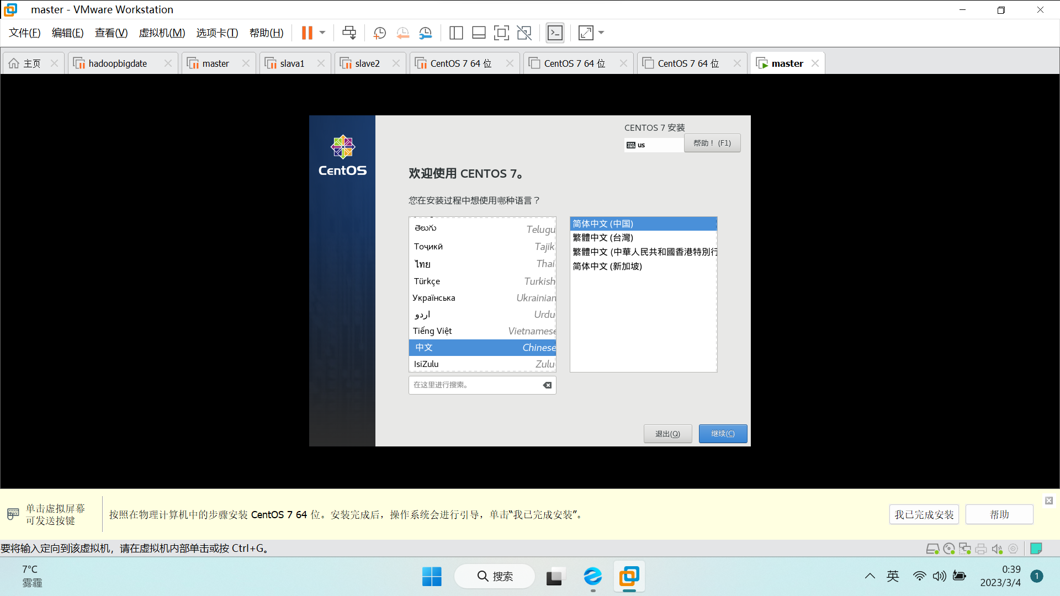
Task: Open the 帮助(H) menu
Action: (x=266, y=33)
